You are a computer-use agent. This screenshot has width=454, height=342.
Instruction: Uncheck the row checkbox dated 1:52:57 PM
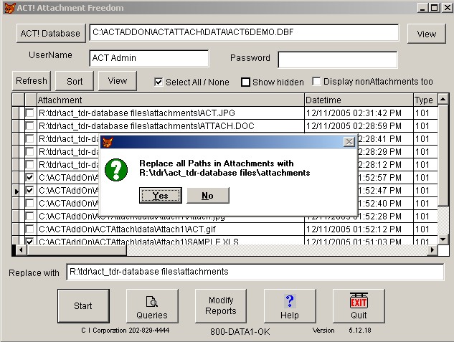(30, 177)
